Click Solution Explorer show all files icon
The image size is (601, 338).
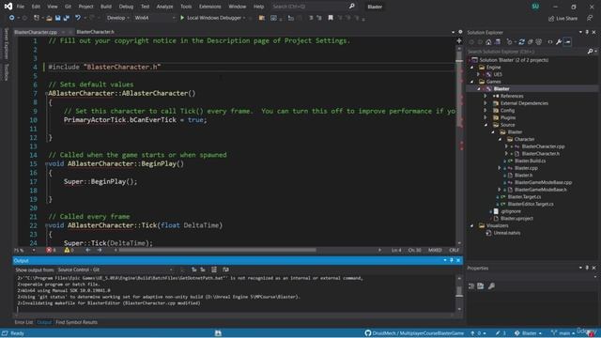(539, 41)
